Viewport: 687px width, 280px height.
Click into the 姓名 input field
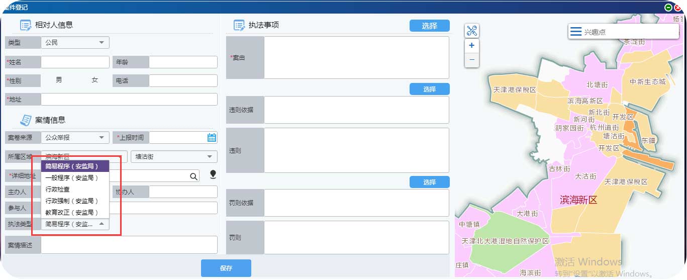pos(75,62)
